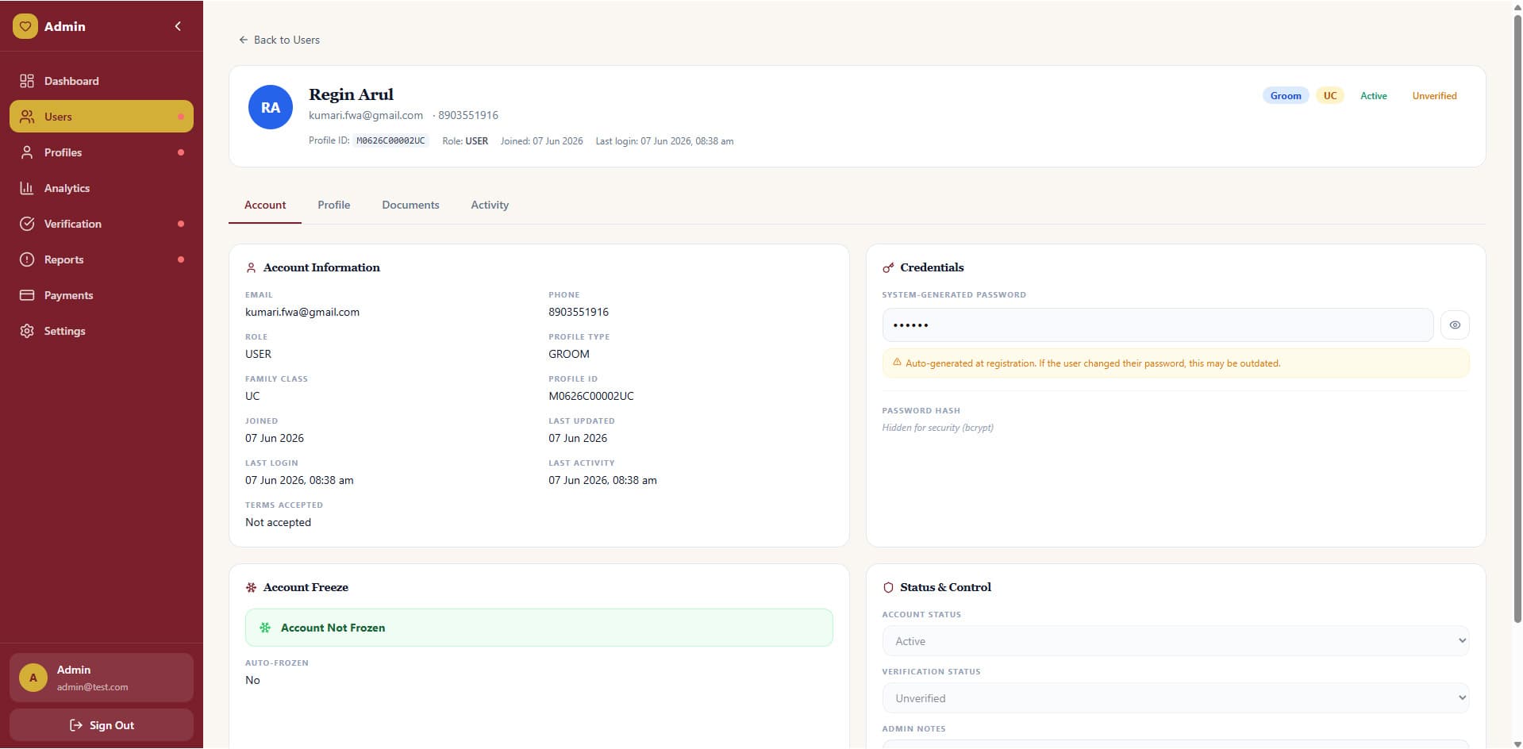This screenshot has width=1523, height=749.
Task: Click the Dashboard grid icon
Action: coord(27,81)
